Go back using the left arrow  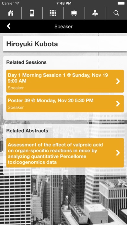pyautogui.click(x=9, y=26)
